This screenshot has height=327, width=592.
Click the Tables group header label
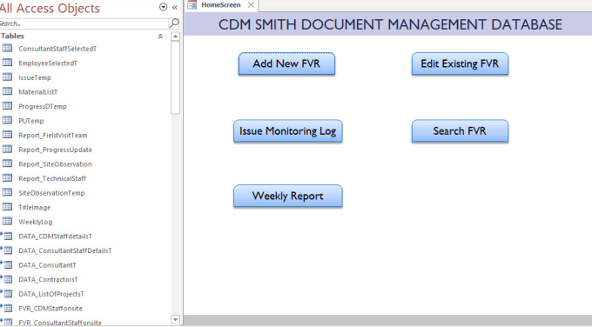12,37
